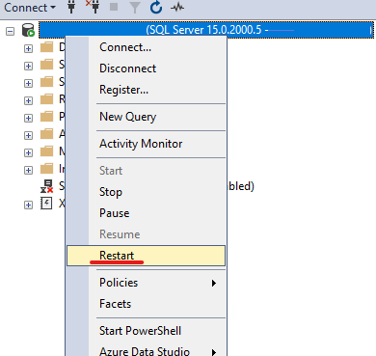Expand the folder starting with R
This screenshot has height=356, width=376.
[x=28, y=100]
